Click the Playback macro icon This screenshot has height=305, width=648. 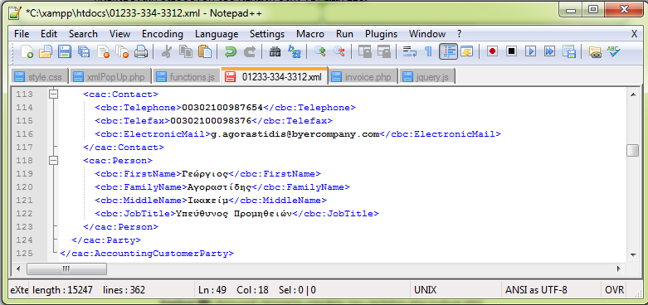click(x=531, y=51)
